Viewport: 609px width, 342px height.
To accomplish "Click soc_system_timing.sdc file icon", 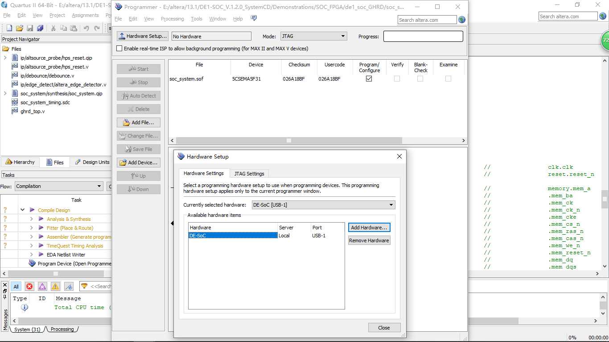I will 15,102.
